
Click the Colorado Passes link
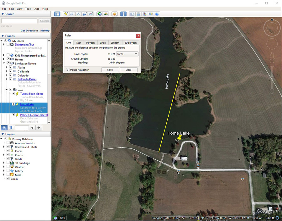27,79
